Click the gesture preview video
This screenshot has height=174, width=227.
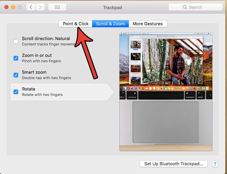click(166, 92)
